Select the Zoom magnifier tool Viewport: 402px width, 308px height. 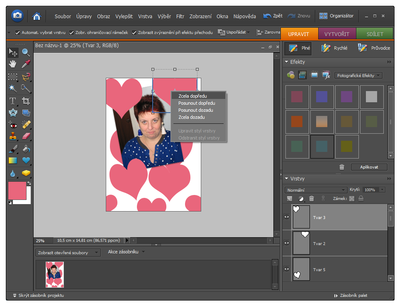click(x=26, y=53)
